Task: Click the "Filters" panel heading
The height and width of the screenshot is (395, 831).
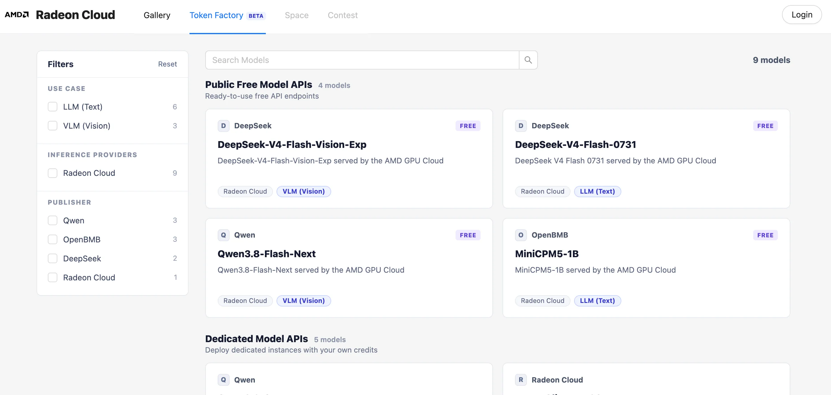Action: 61,64
